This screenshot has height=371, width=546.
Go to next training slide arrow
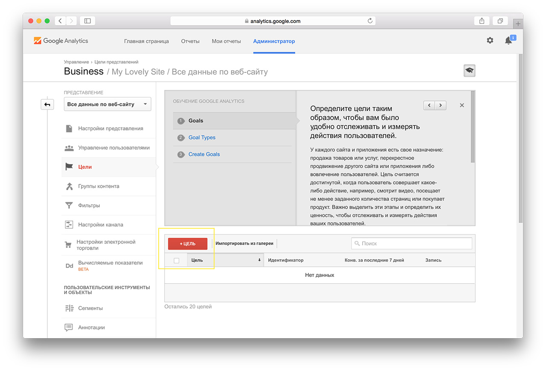[441, 105]
